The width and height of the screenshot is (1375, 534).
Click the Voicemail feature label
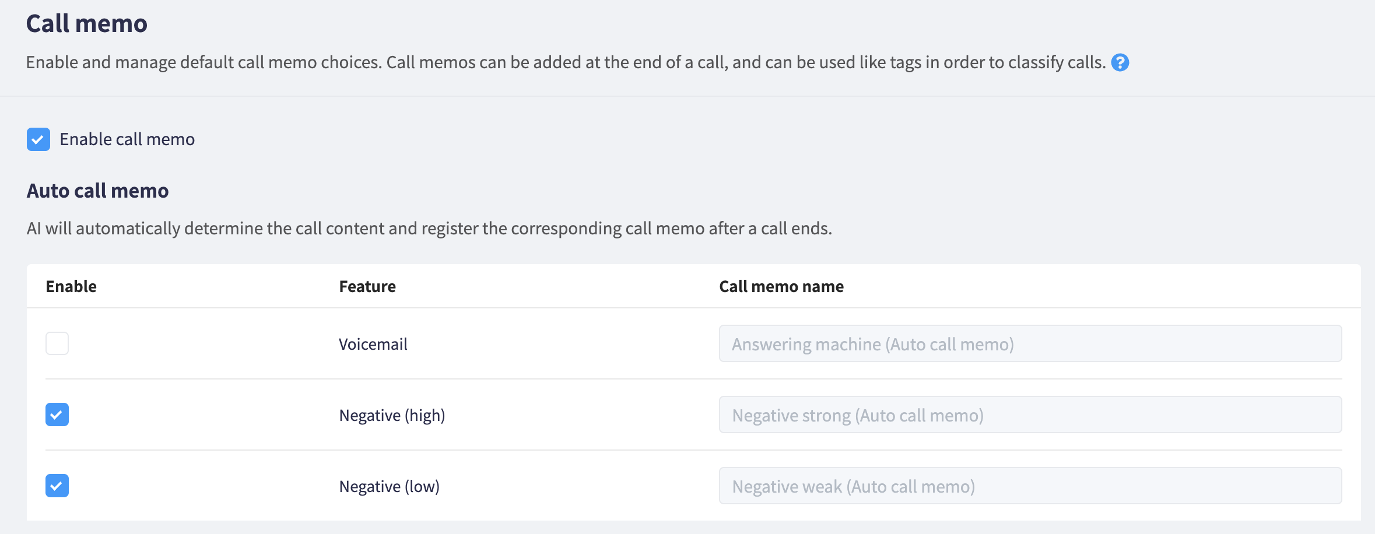click(373, 344)
